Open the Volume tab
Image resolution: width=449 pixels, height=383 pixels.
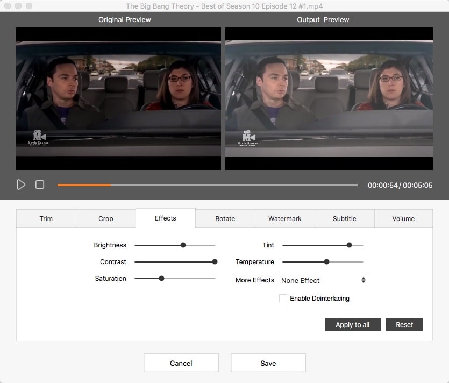[x=403, y=218]
